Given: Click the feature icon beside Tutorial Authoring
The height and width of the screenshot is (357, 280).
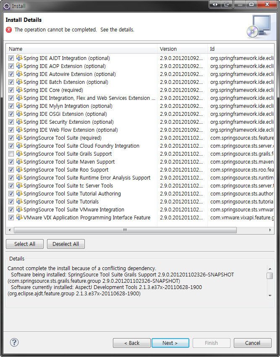Looking at the screenshot, I should 19,193.
